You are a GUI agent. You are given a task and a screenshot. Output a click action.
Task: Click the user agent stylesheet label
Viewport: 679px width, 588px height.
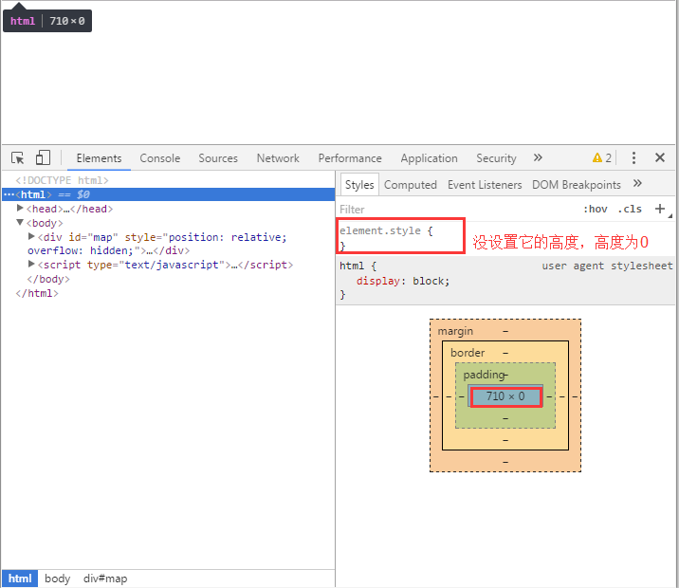[607, 266]
